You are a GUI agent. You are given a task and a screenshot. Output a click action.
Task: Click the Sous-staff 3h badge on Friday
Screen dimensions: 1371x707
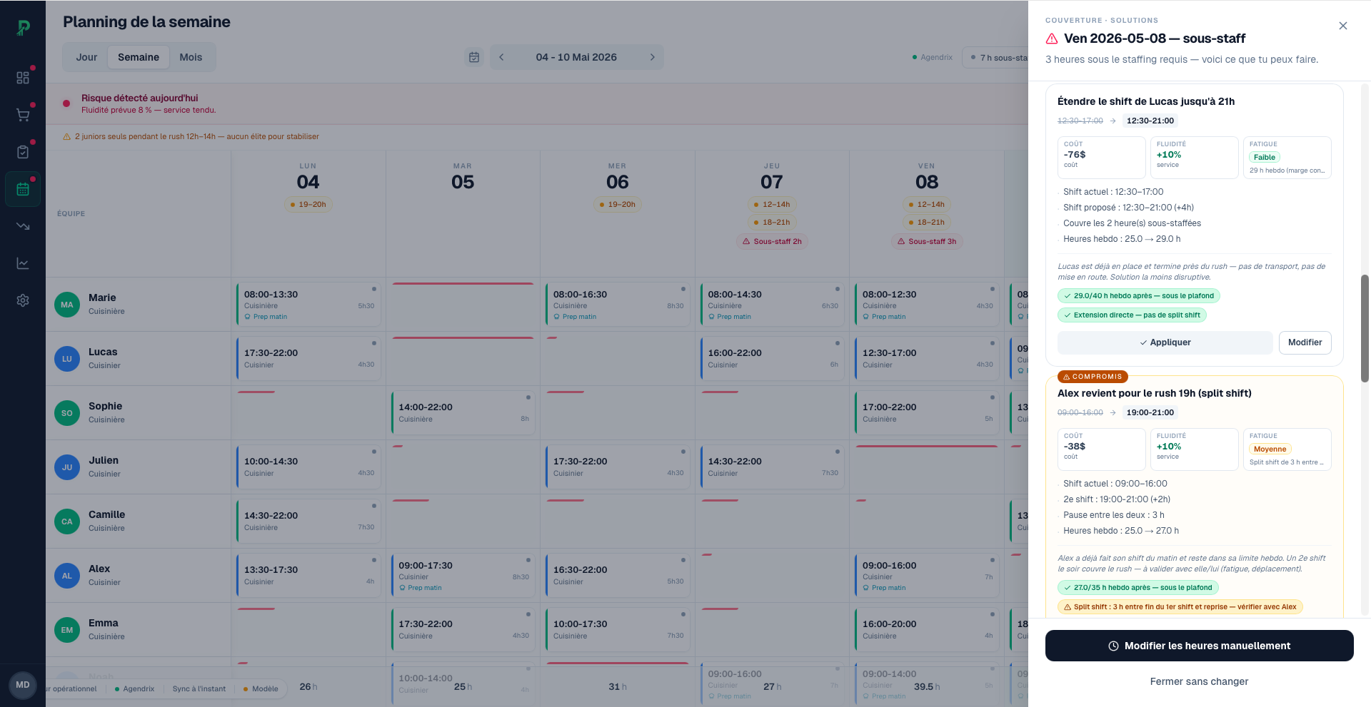(x=927, y=241)
